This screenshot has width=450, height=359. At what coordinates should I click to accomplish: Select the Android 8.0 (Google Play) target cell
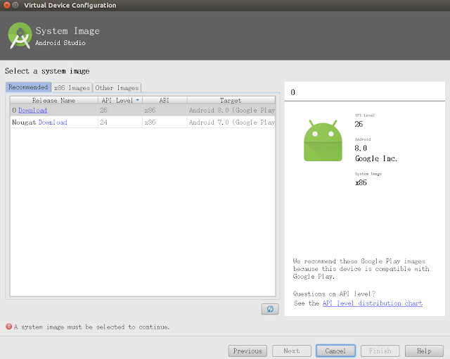click(x=231, y=111)
